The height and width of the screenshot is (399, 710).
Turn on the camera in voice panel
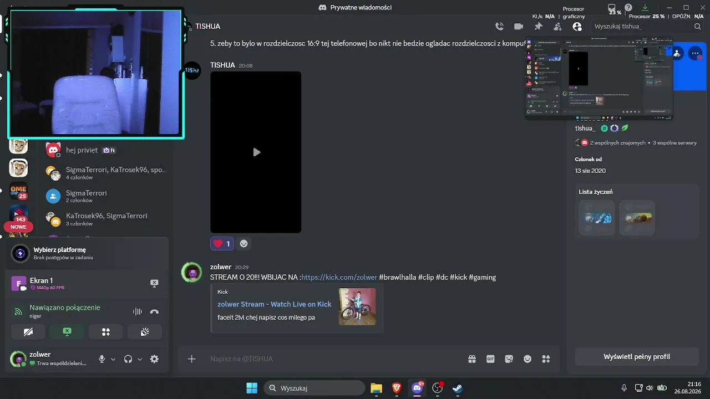point(28,332)
